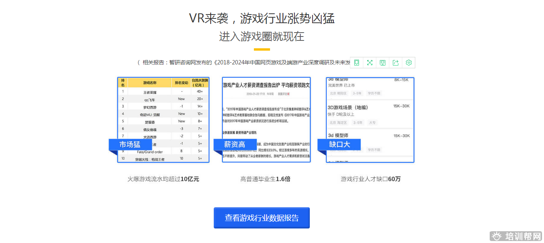Screen dimensions: 544x243
Task: Select the 市场猛 blue ribbon label
Action: pos(130,144)
